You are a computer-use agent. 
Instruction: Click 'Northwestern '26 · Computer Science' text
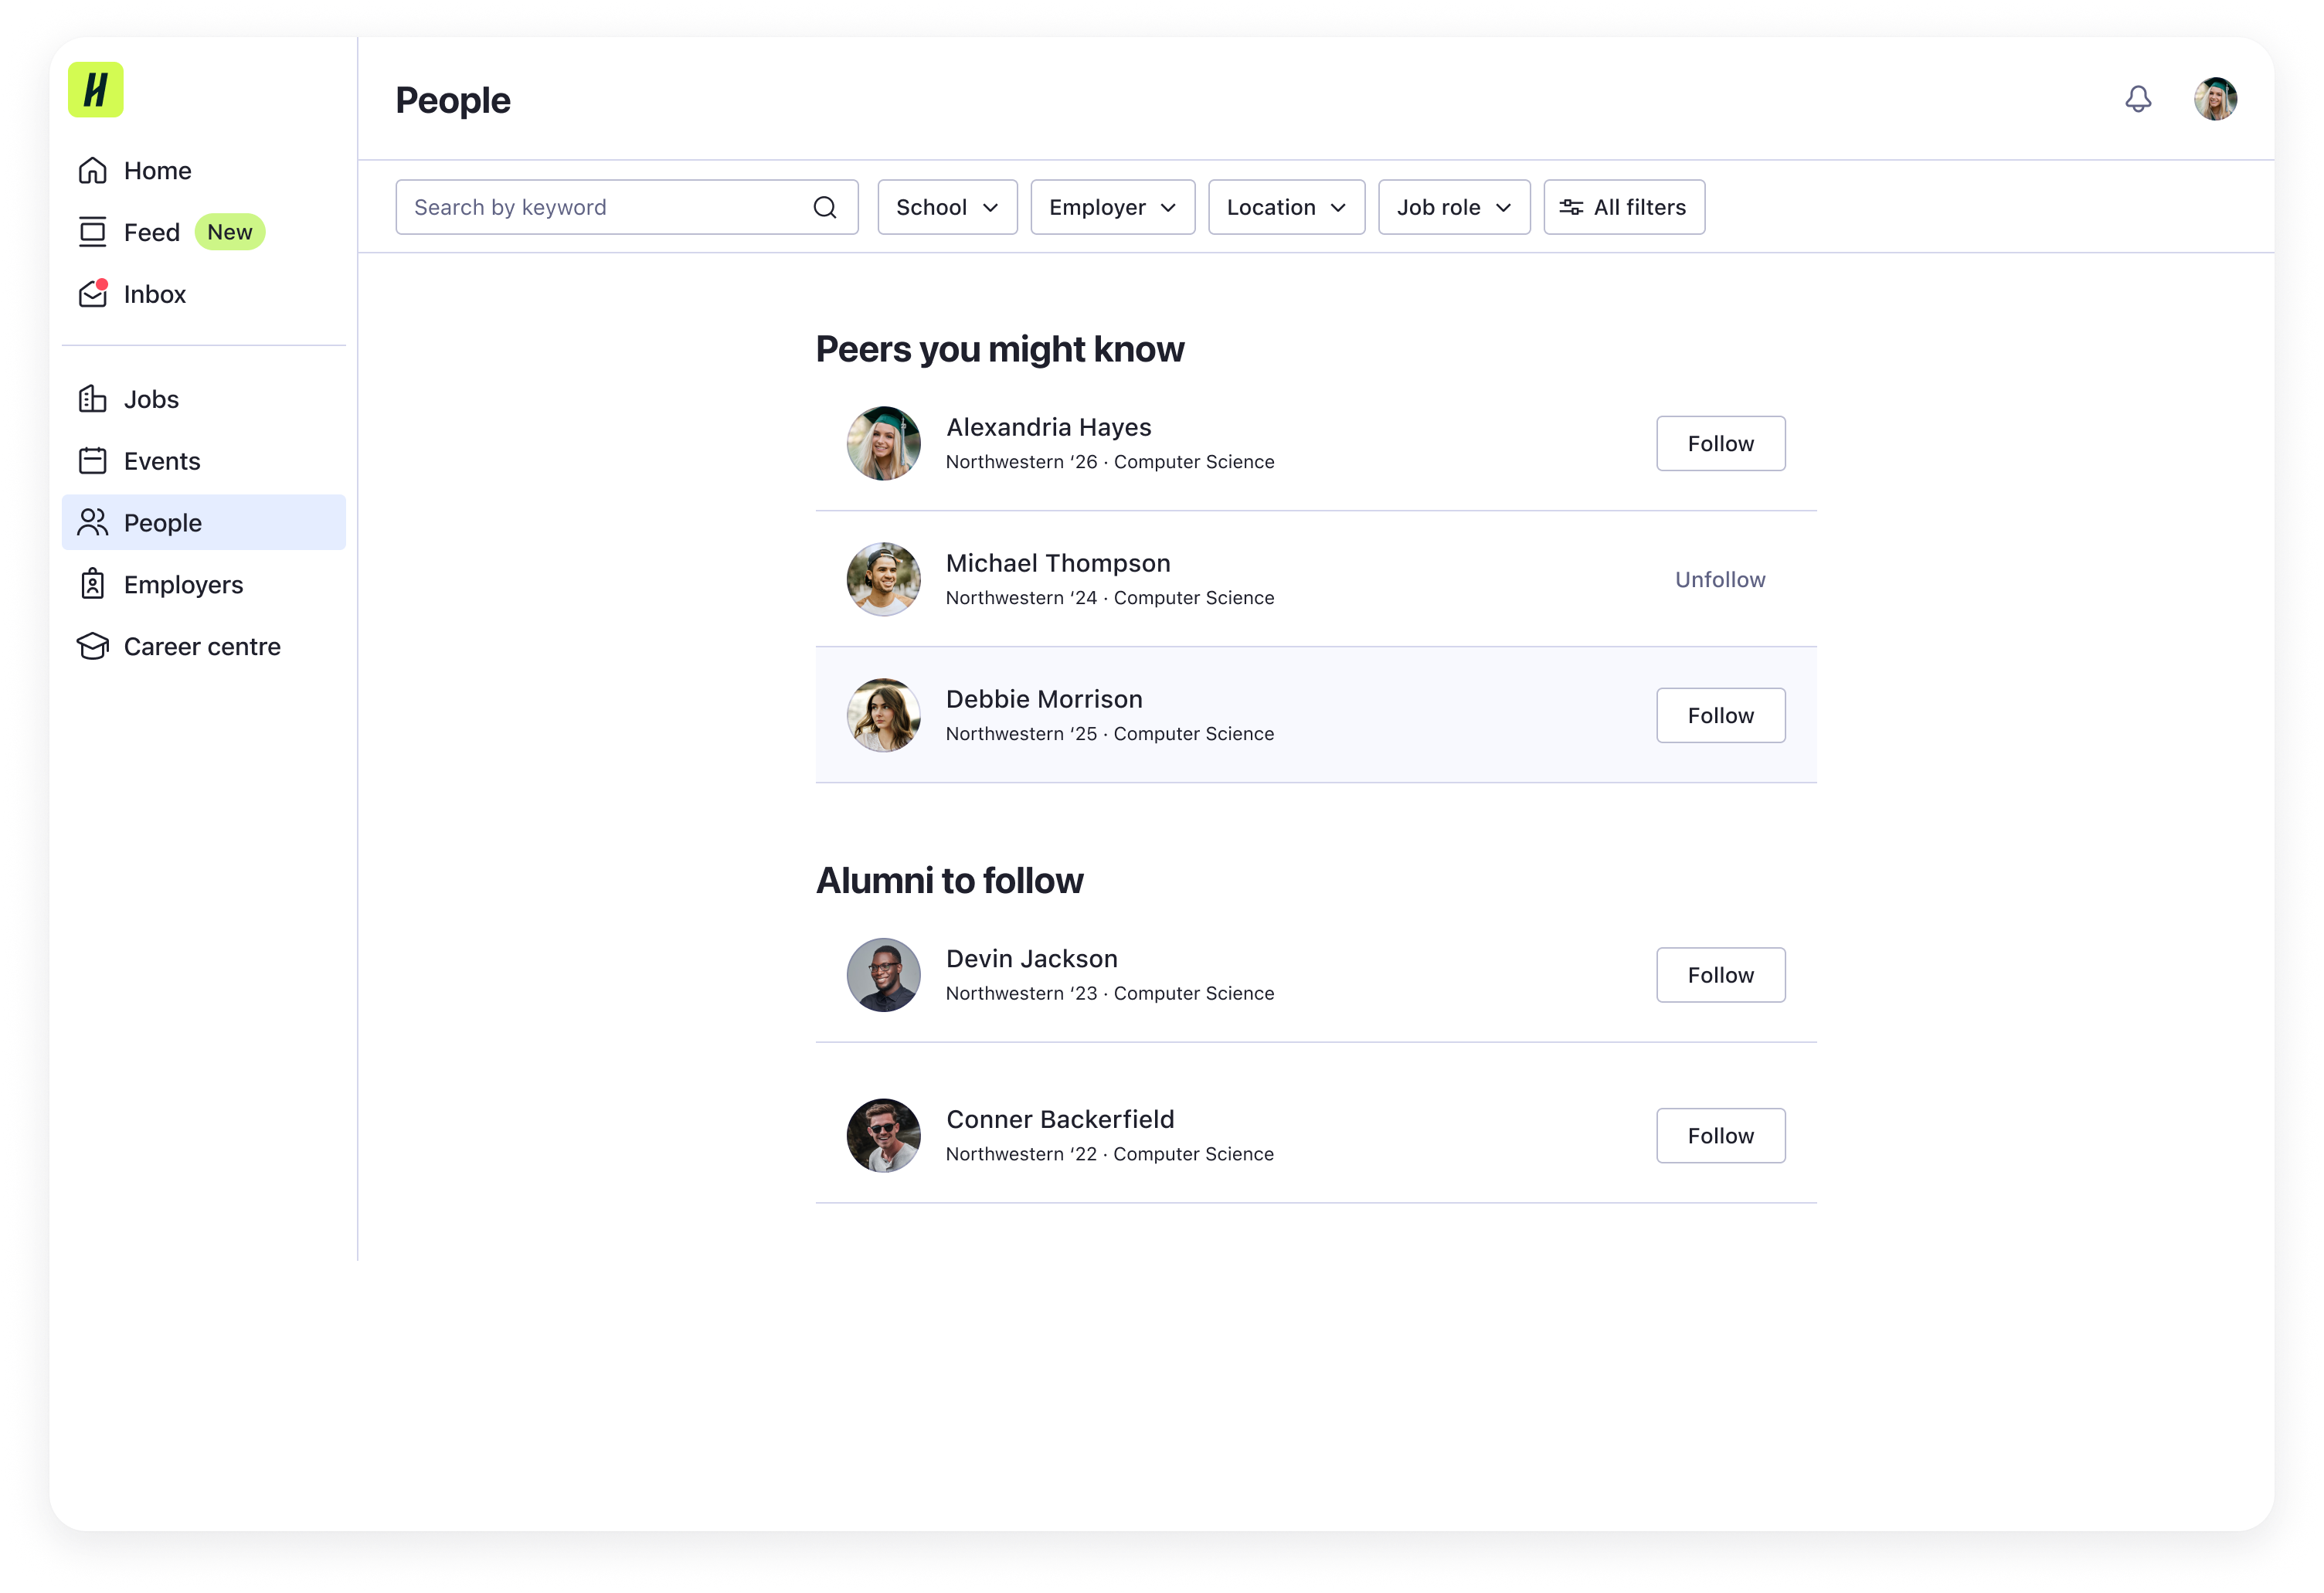[1110, 462]
